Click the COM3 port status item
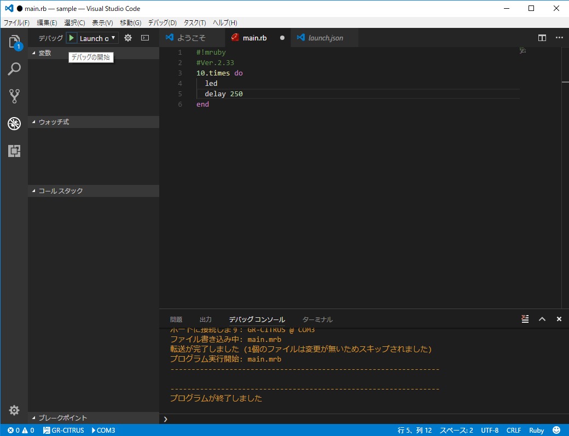Screen dimensions: 569x436 pyautogui.click(x=103, y=430)
